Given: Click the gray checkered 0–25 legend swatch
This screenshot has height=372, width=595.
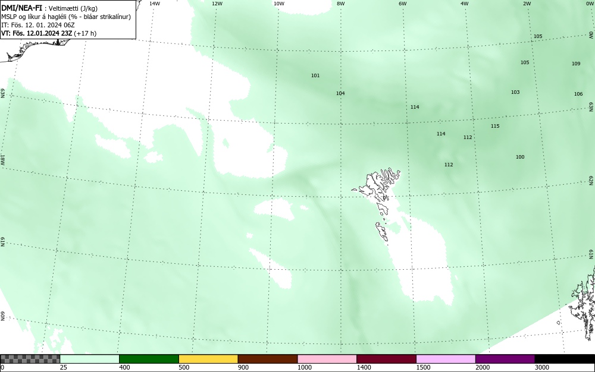Looking at the screenshot, I should [30, 359].
